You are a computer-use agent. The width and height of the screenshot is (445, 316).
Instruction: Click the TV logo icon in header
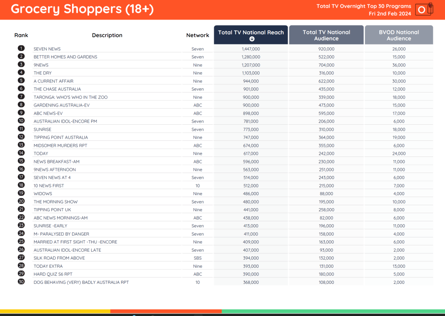click(424, 10)
